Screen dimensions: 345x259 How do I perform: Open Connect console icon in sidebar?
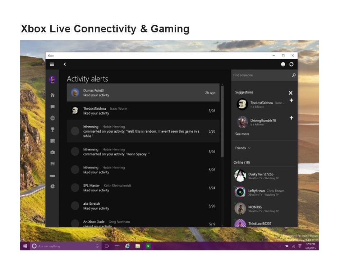point(52,176)
